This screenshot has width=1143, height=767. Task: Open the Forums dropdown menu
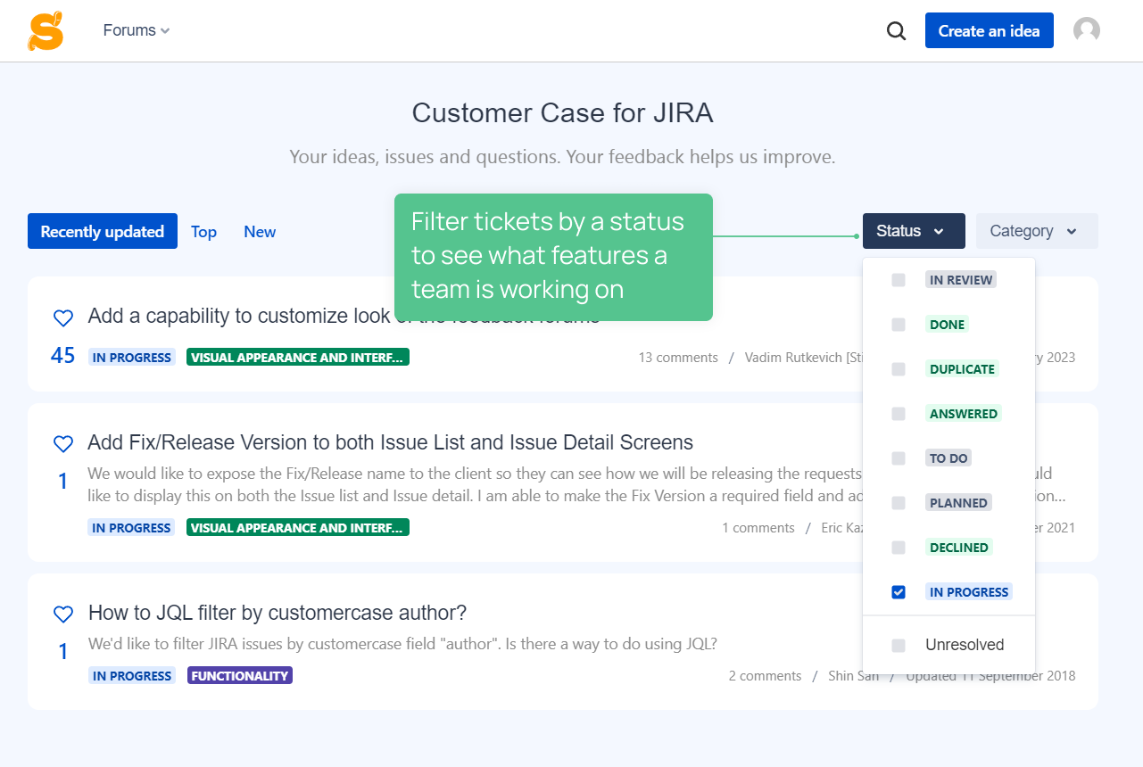[137, 30]
